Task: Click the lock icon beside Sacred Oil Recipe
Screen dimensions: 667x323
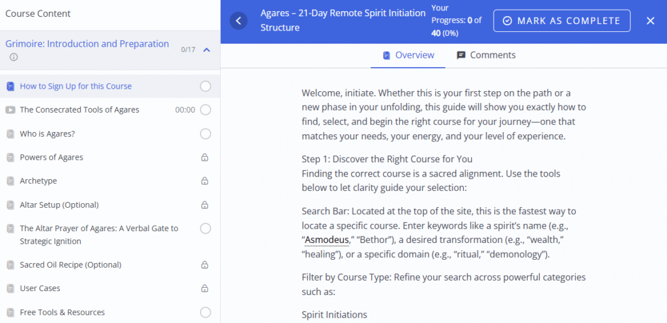Action: pos(205,265)
